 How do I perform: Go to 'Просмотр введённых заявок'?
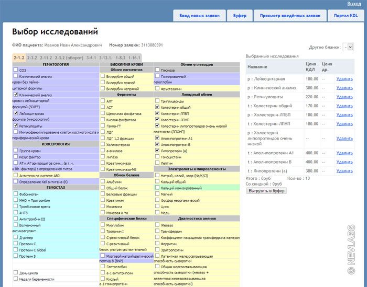(290, 16)
